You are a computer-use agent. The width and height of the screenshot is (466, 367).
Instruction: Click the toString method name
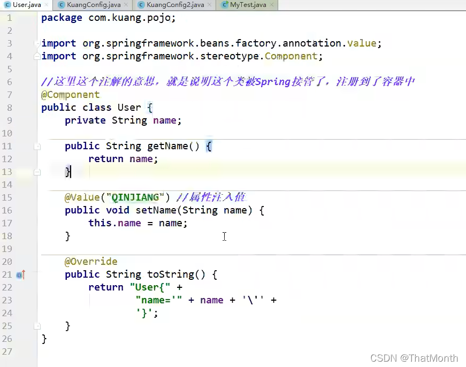(171, 274)
